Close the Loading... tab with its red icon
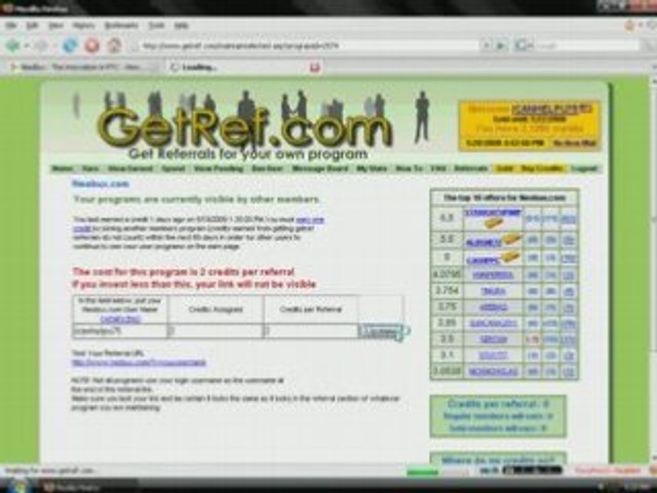This screenshot has height=493, width=657. pyautogui.click(x=315, y=67)
